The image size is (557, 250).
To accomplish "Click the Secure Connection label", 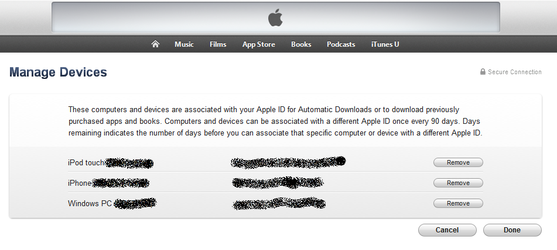I will 514,72.
